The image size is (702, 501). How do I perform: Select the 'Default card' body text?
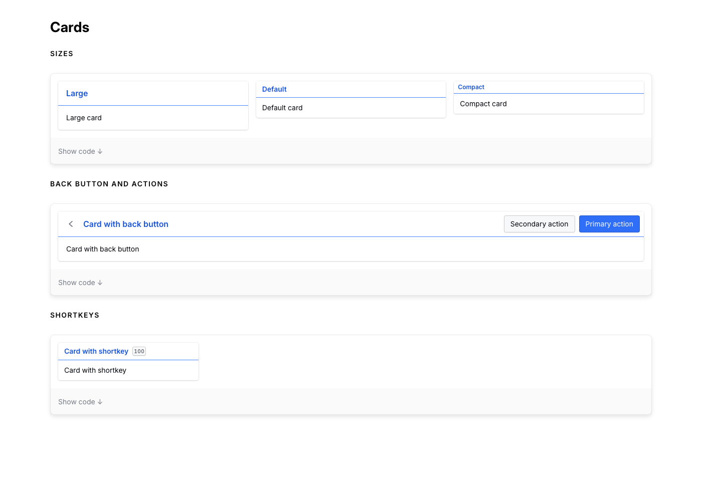pos(282,108)
